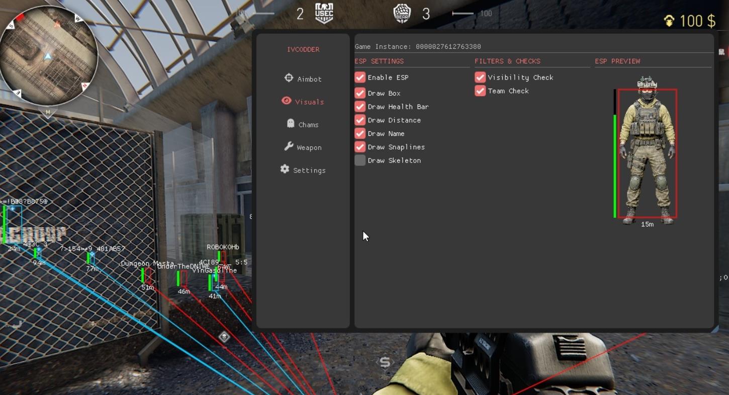Click the BEAR team emblem
This screenshot has width=729, height=395.
coord(402,13)
